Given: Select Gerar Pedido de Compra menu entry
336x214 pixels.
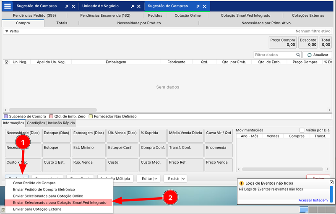Looking at the screenshot, I should click(34, 183).
